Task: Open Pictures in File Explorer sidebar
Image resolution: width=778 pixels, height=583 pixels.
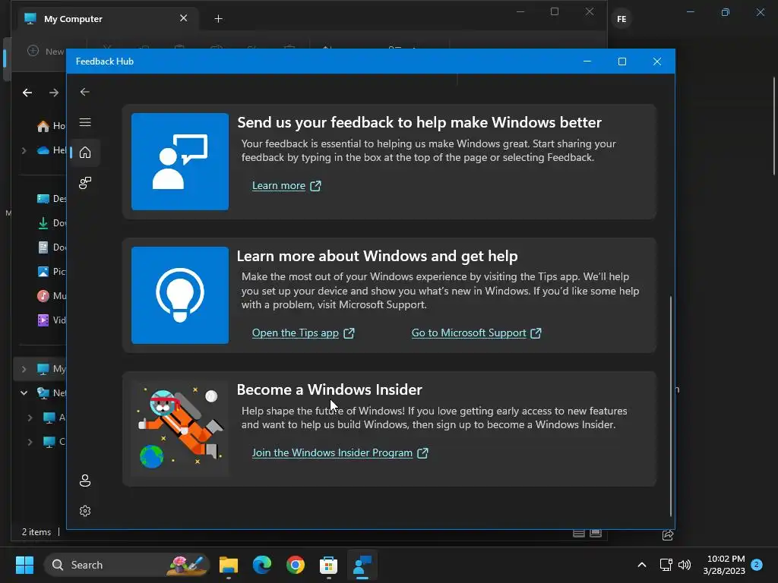Action: pos(51,272)
